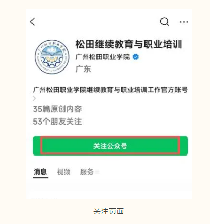Viewport: 210px width, 224px height.
Task: Open the official account description text
Action: (x=110, y=90)
